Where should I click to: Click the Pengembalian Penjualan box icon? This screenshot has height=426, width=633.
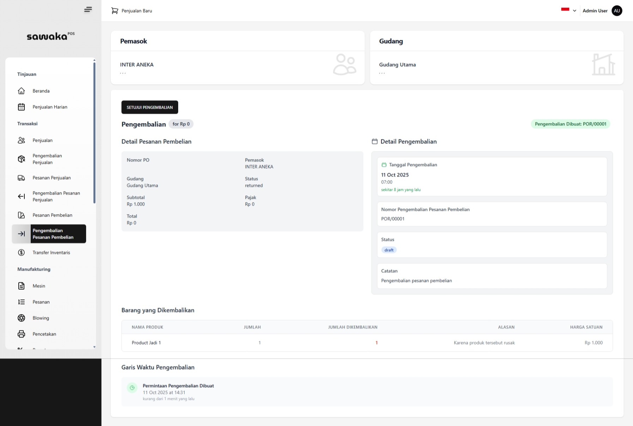pos(22,159)
